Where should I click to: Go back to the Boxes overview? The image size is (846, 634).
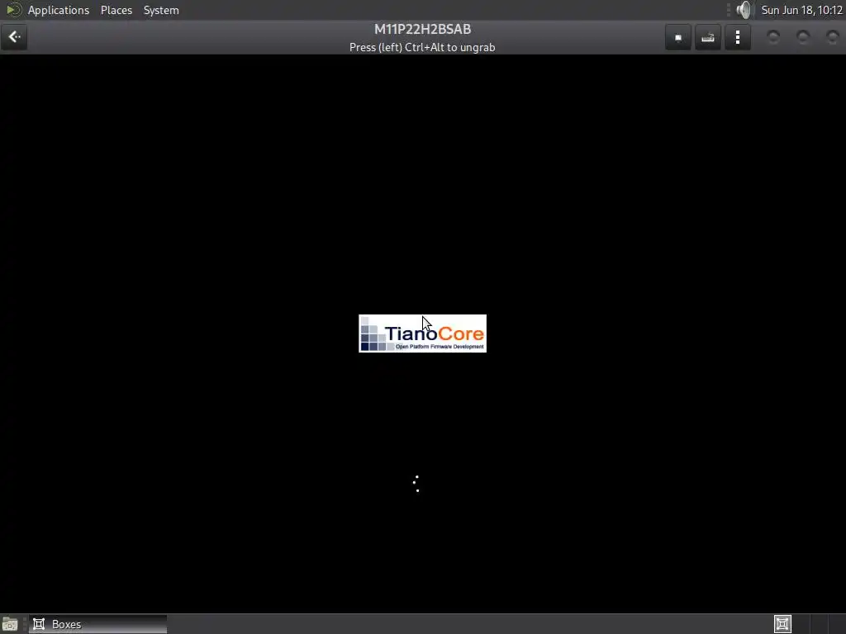pos(14,37)
